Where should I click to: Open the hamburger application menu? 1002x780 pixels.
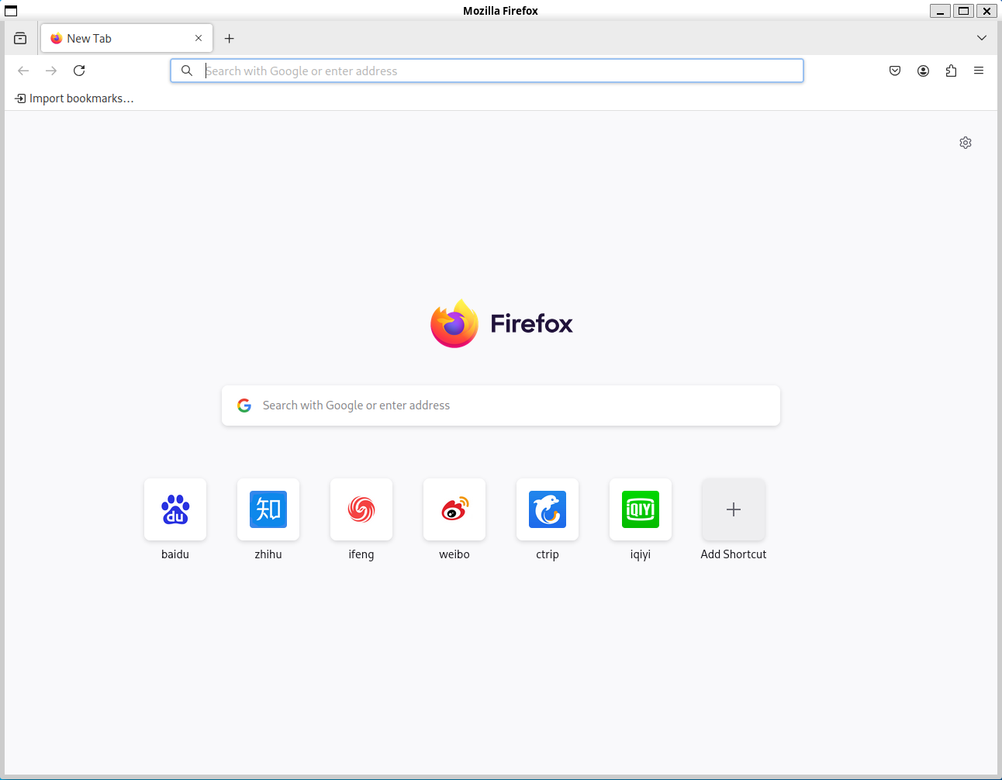click(979, 71)
